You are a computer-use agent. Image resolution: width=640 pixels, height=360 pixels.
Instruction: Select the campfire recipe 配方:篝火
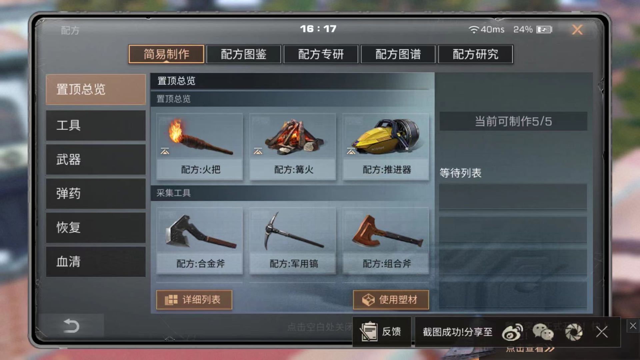pos(293,147)
